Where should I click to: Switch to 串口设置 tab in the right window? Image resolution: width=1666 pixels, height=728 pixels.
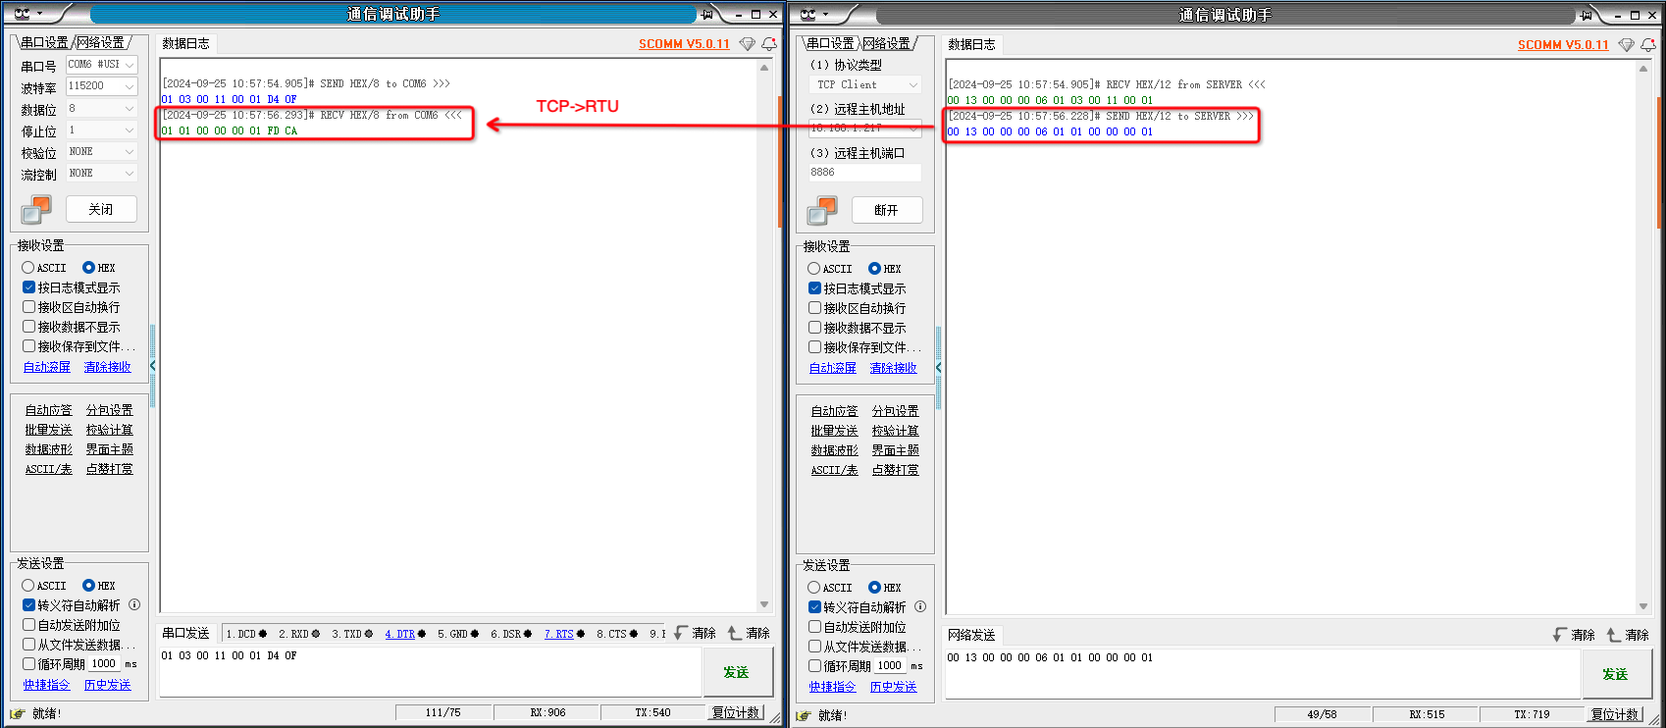(x=830, y=43)
